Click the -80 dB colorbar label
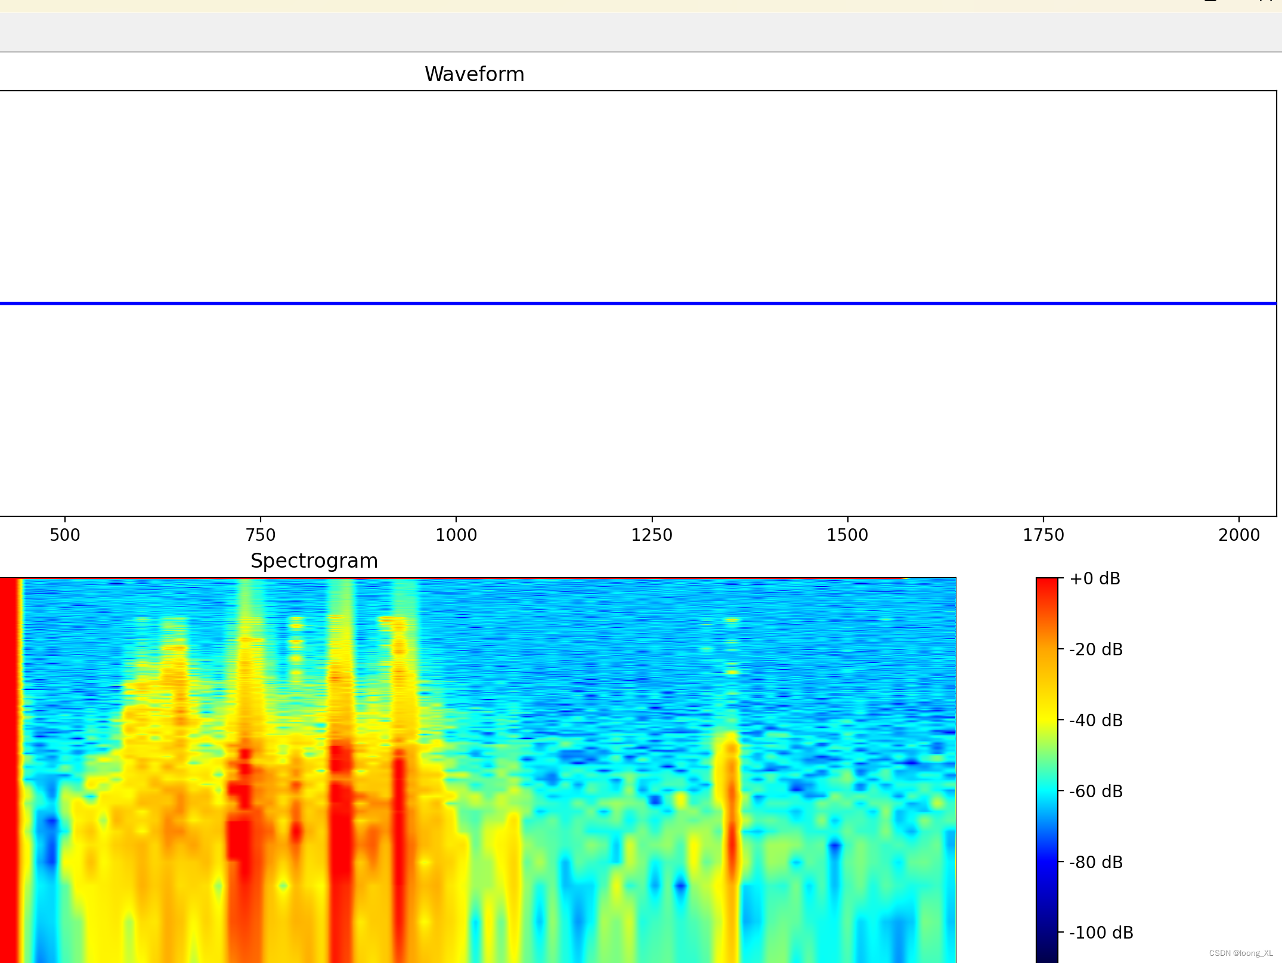This screenshot has height=963, width=1282. click(x=1096, y=862)
